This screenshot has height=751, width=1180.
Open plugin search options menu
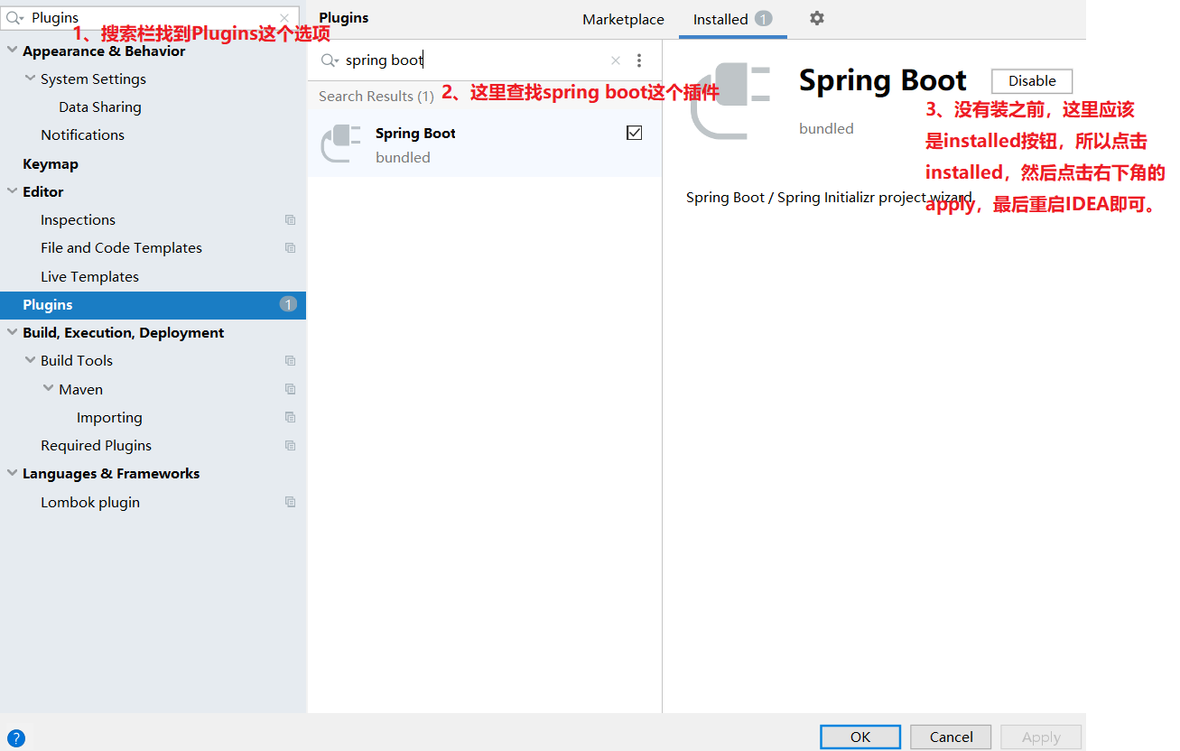click(639, 60)
